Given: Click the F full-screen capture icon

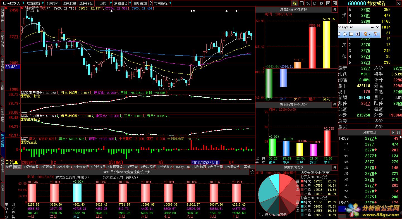Looking at the screenshot, I should tap(351, 34).
